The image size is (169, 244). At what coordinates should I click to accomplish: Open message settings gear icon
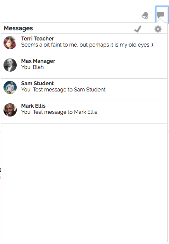click(158, 29)
